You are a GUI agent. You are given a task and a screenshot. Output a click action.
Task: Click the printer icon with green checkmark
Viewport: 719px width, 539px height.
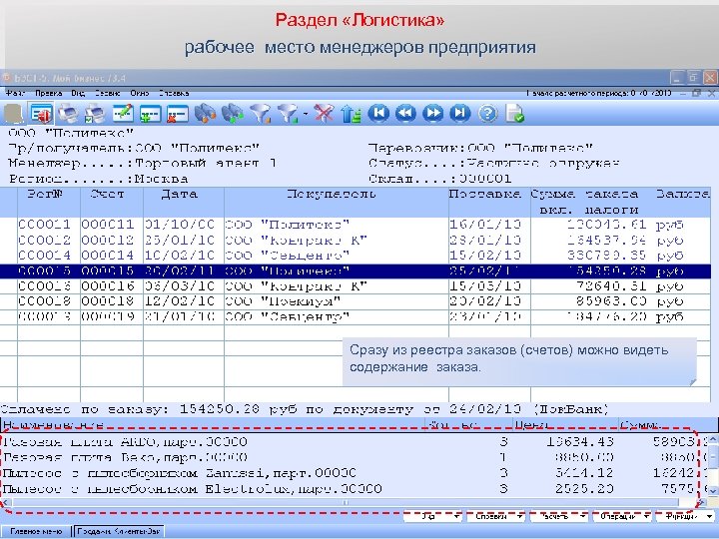coord(95,113)
